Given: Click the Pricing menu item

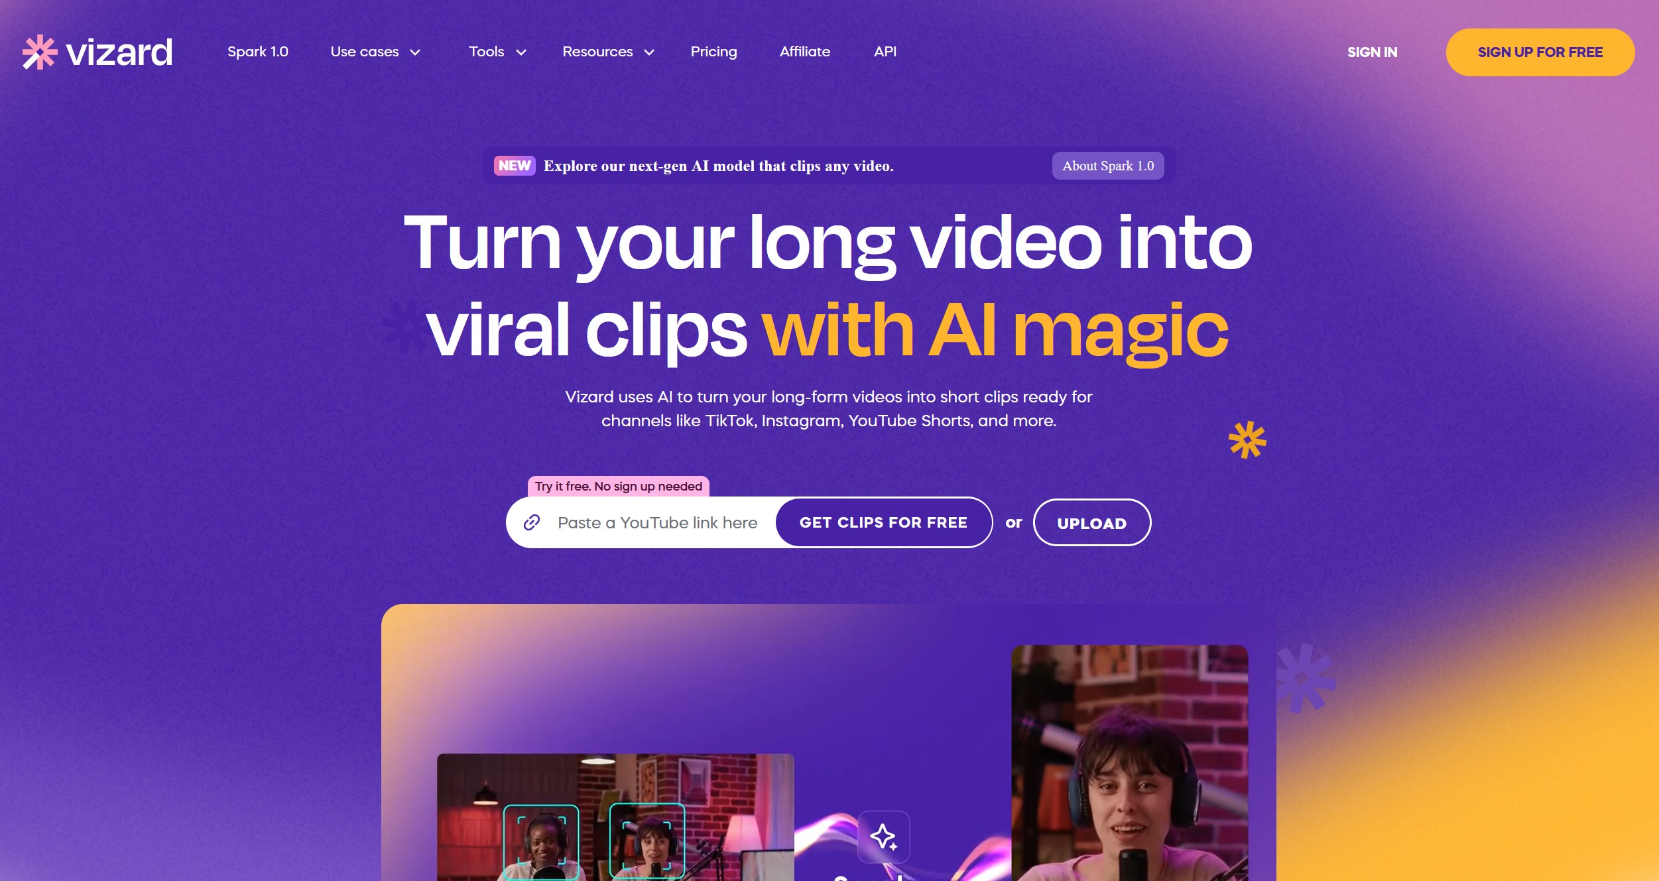Looking at the screenshot, I should pos(714,52).
